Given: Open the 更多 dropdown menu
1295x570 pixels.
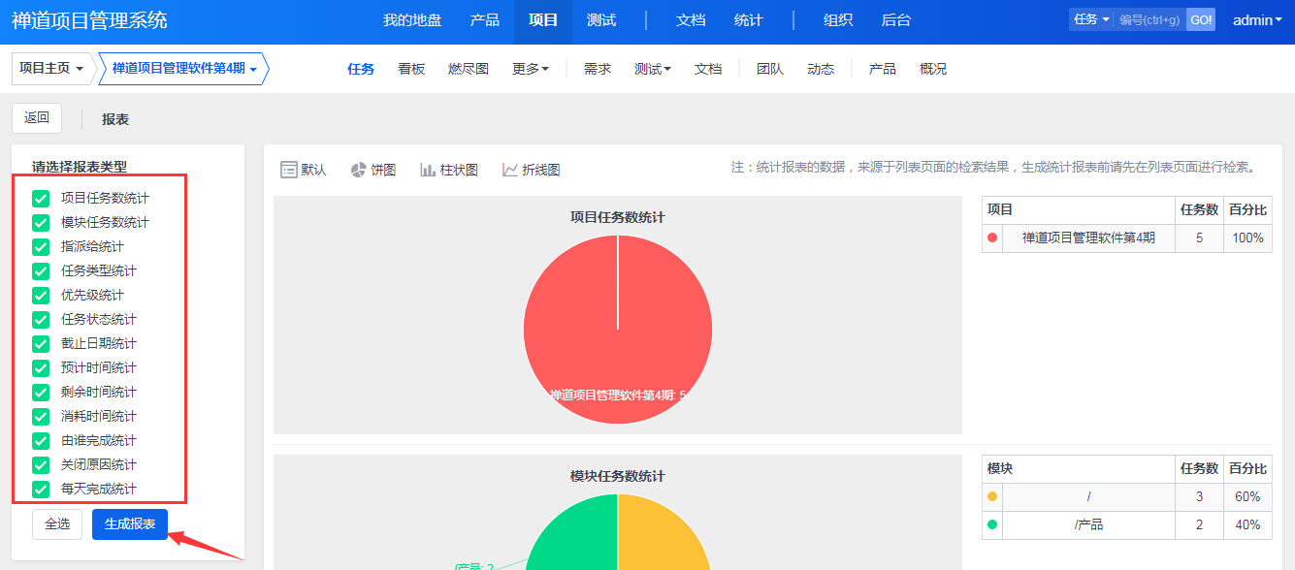Looking at the screenshot, I should [531, 69].
